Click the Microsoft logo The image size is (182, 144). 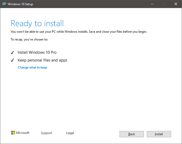pos(20,133)
